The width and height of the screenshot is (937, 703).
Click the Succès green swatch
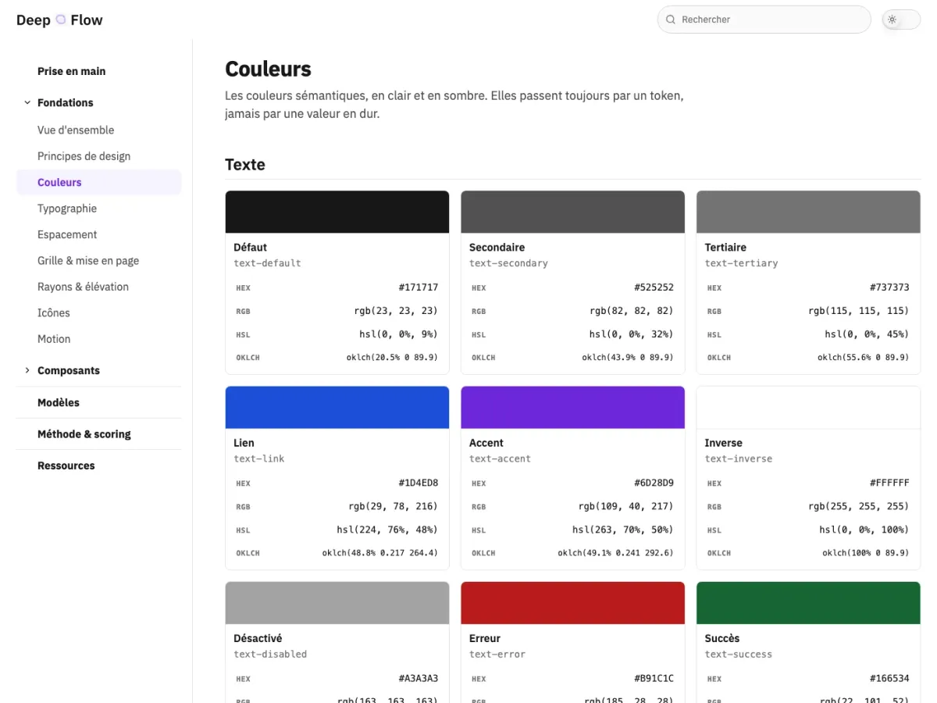coord(808,602)
